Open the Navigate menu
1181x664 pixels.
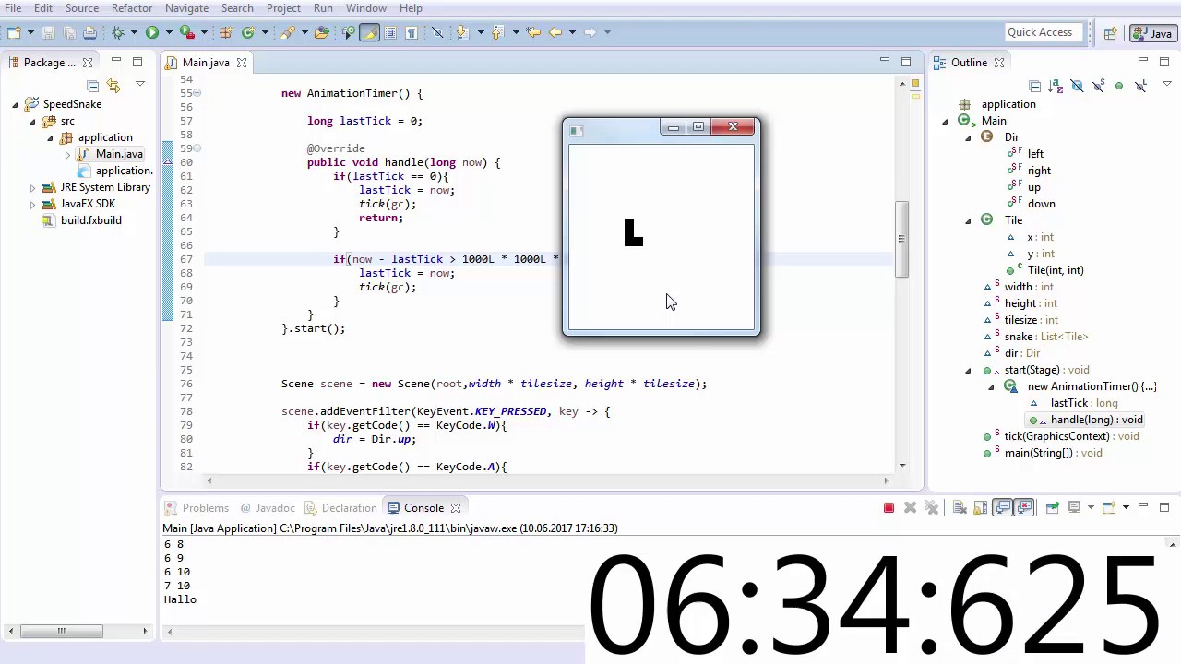point(186,8)
